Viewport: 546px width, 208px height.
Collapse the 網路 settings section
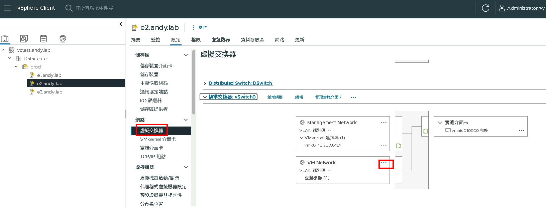[186, 120]
